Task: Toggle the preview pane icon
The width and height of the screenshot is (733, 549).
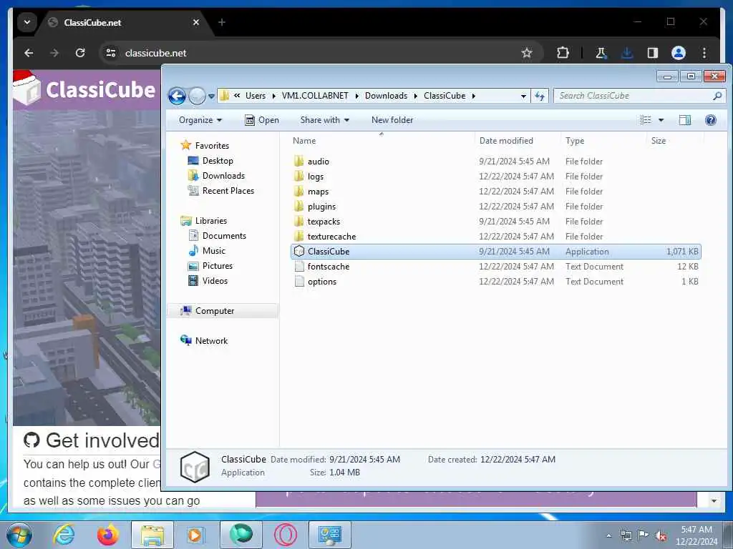Action: click(685, 120)
